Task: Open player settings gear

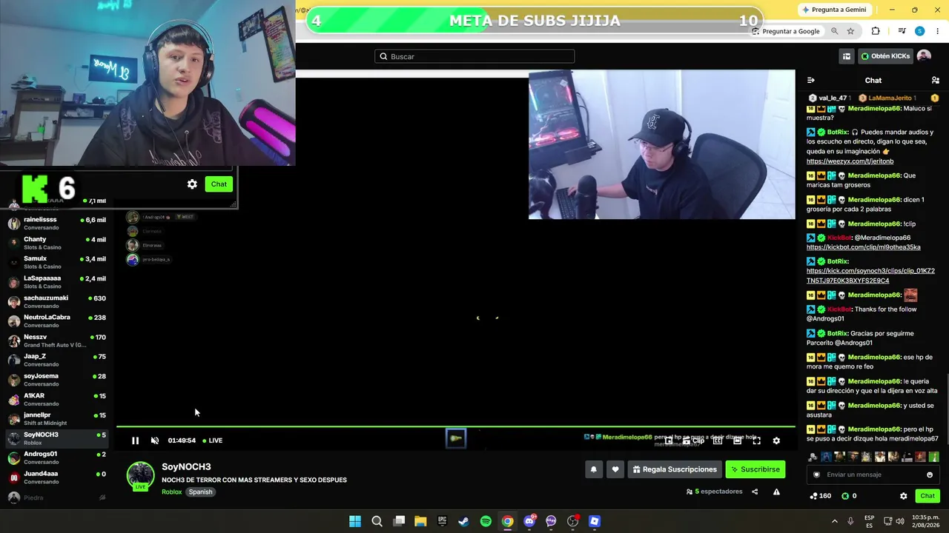Action: [x=776, y=440]
